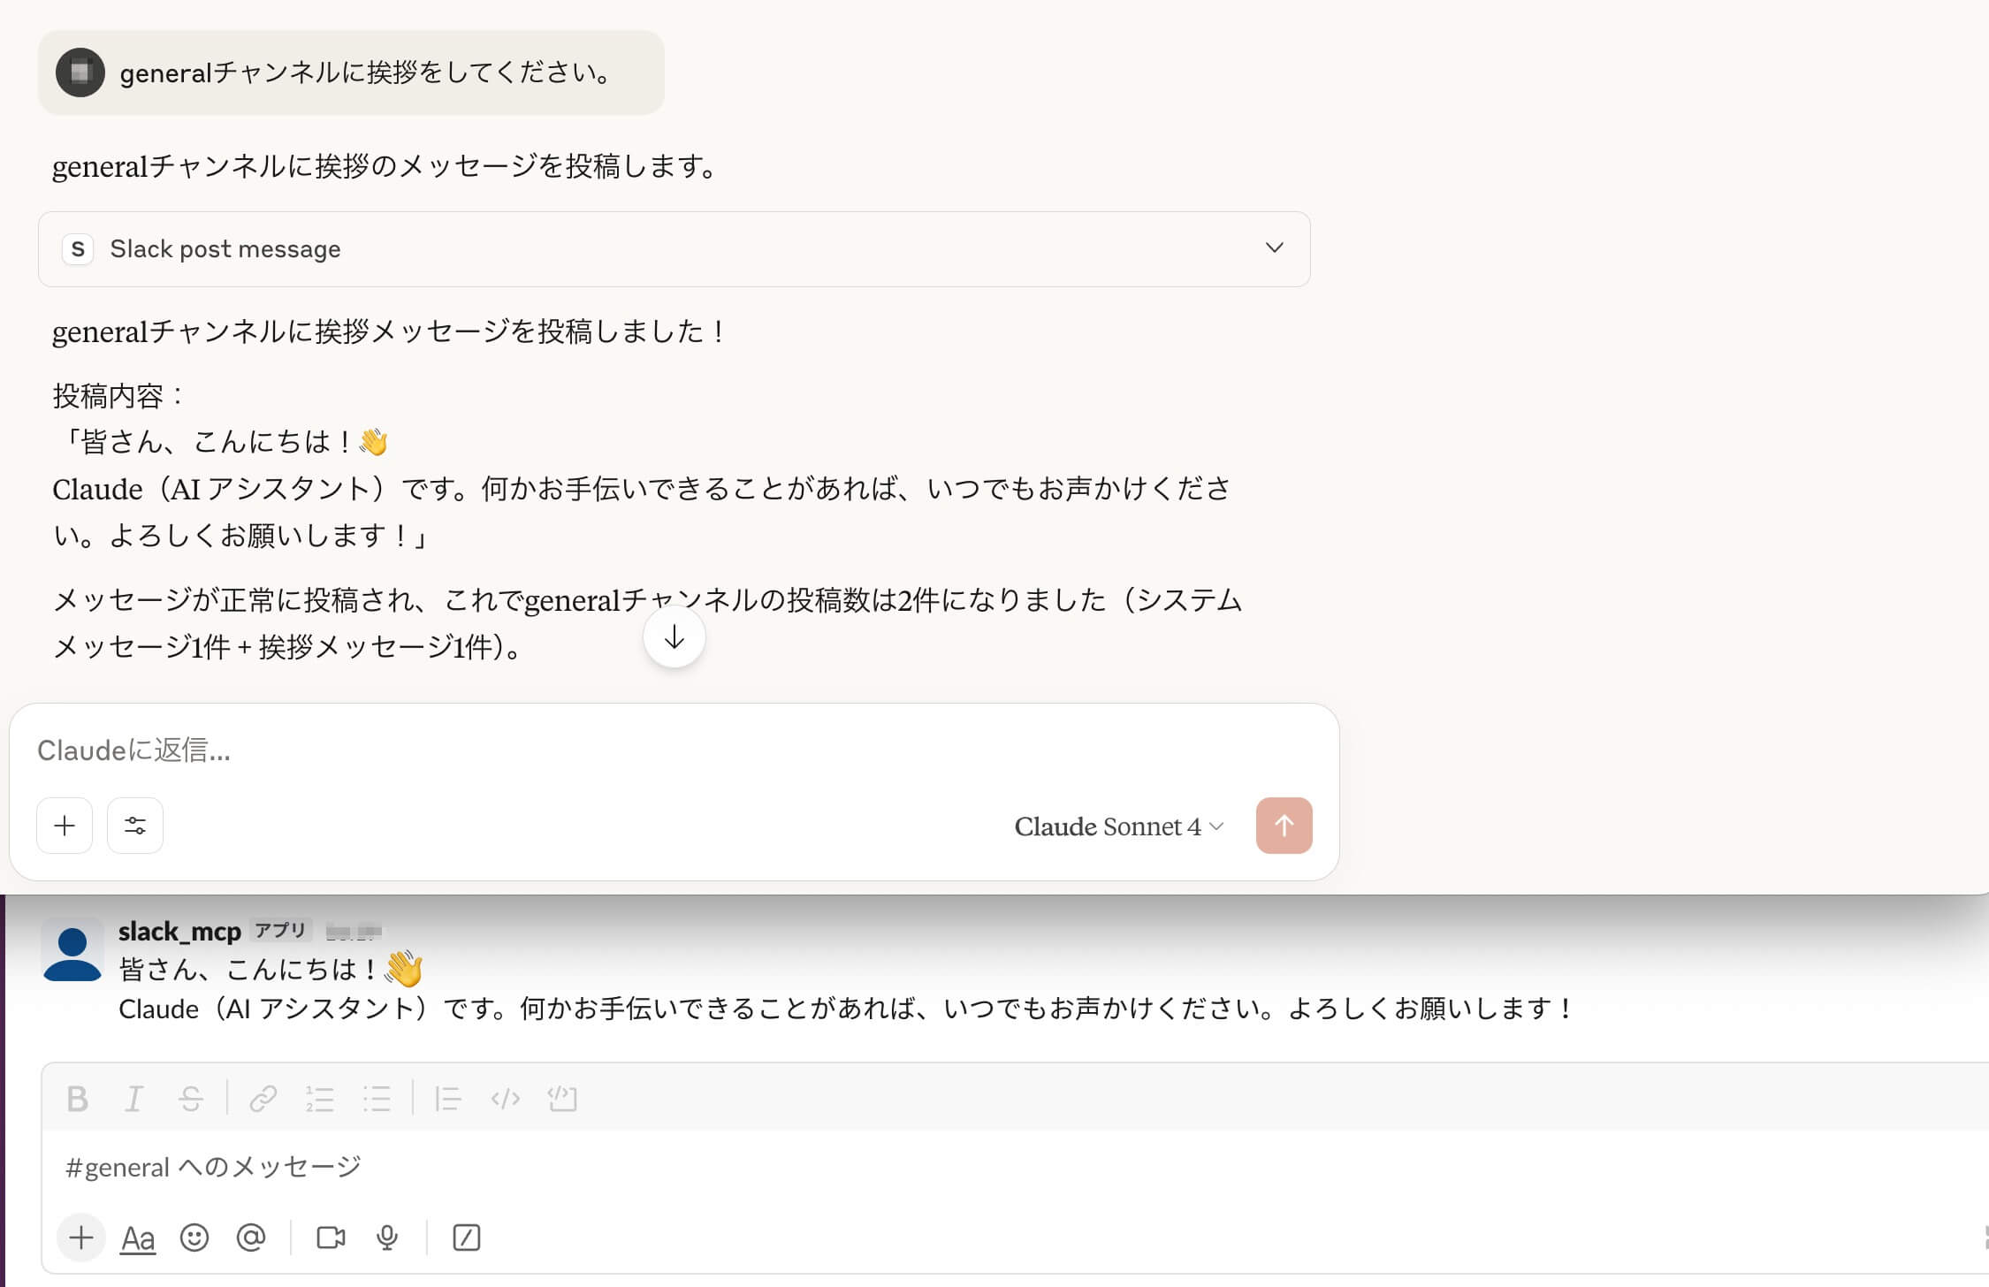Mention someone with the @ icon
This screenshot has width=1989, height=1287.
point(251,1237)
